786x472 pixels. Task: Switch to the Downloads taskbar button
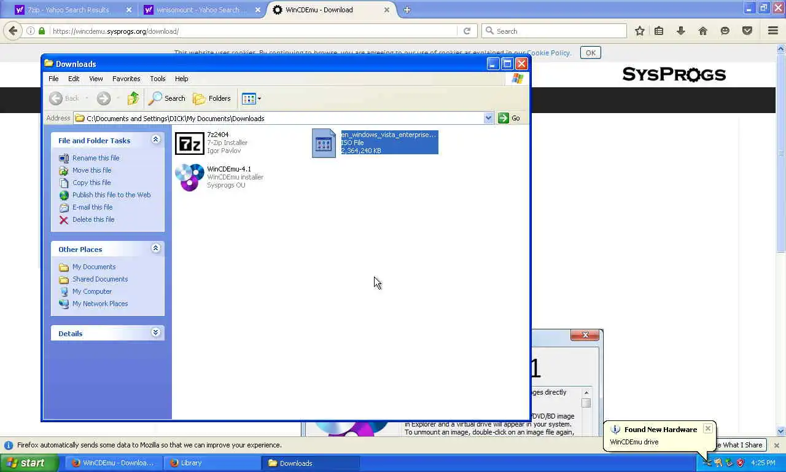click(x=311, y=463)
